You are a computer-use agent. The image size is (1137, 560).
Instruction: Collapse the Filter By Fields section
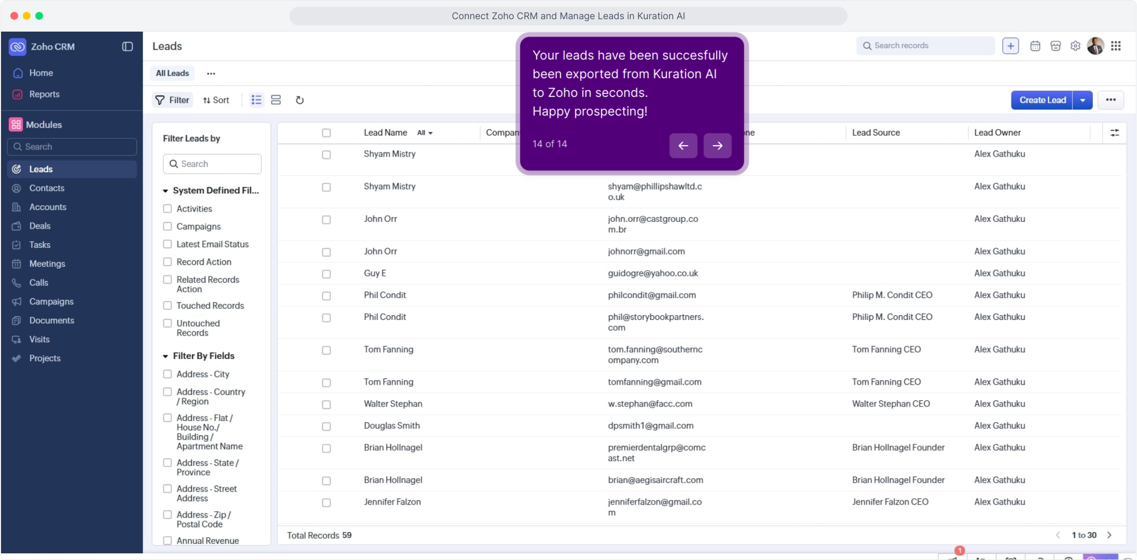pos(165,356)
